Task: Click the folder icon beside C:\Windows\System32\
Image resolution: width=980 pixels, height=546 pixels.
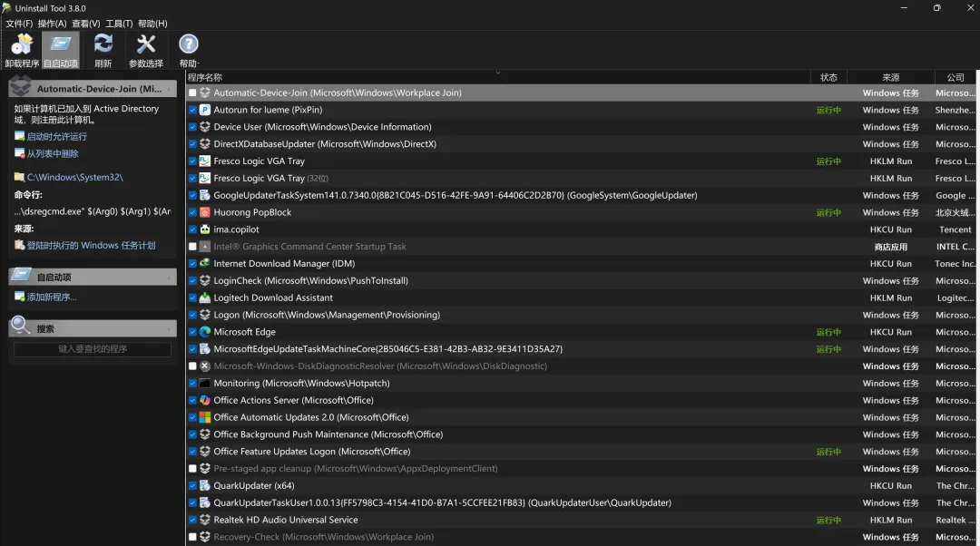Action: [19, 178]
